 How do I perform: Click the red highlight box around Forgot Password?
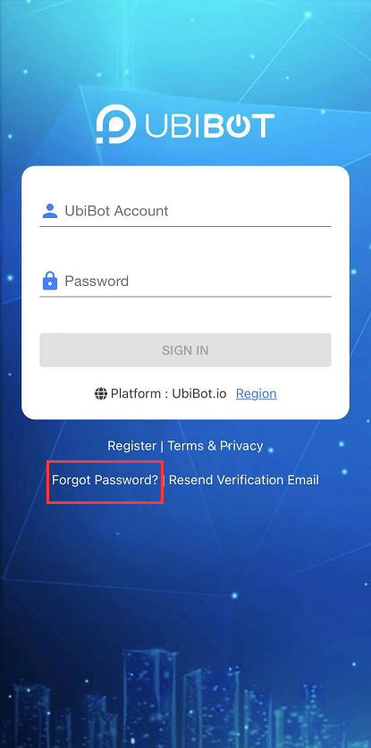tap(105, 482)
